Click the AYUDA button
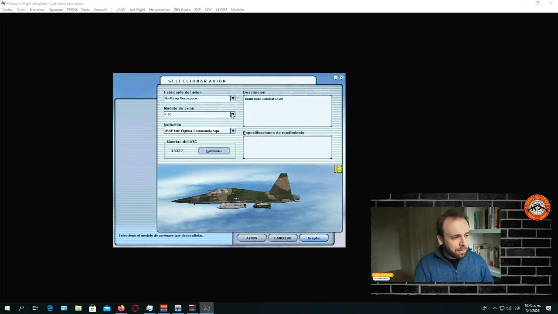 point(252,238)
